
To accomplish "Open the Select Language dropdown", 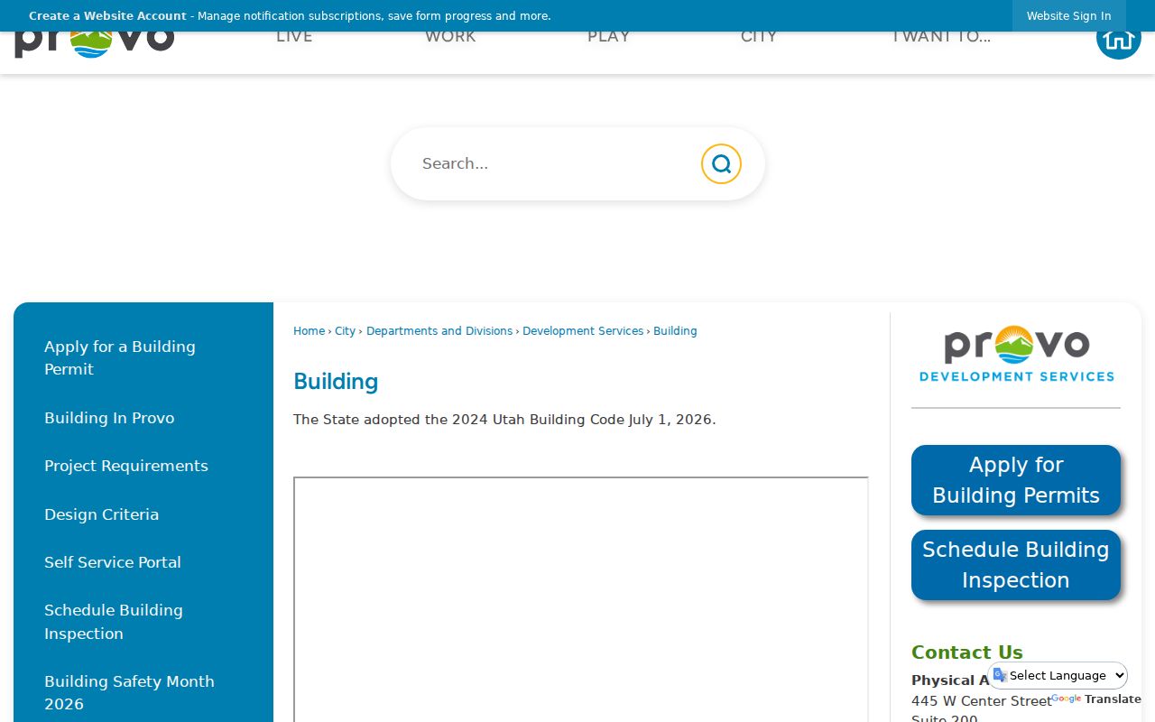I will [x=1058, y=675].
